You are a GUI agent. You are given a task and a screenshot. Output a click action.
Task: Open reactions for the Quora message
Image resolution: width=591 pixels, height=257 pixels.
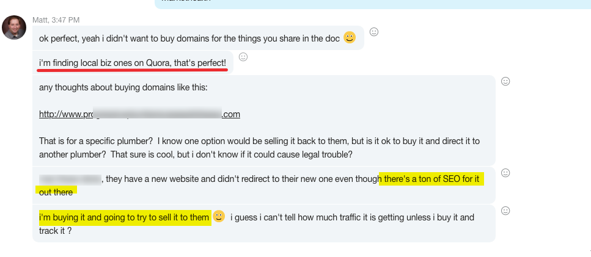[243, 57]
